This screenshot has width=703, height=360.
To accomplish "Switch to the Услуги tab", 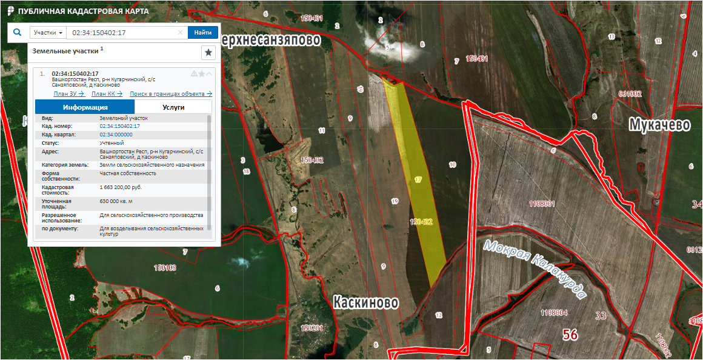I will click(173, 107).
